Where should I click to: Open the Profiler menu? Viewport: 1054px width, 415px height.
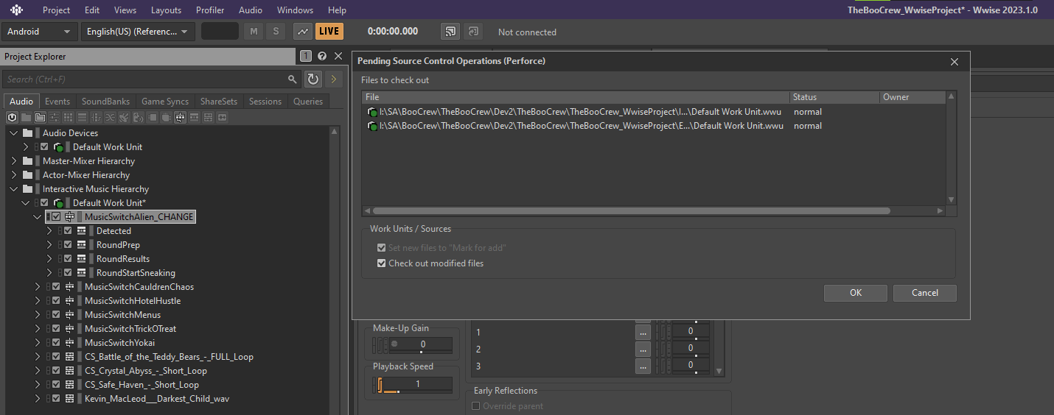(210, 10)
